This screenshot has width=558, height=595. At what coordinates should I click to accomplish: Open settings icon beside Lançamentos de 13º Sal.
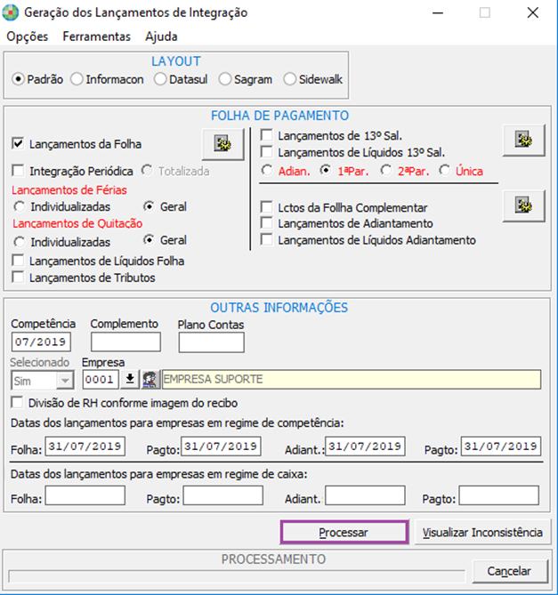[x=524, y=140]
